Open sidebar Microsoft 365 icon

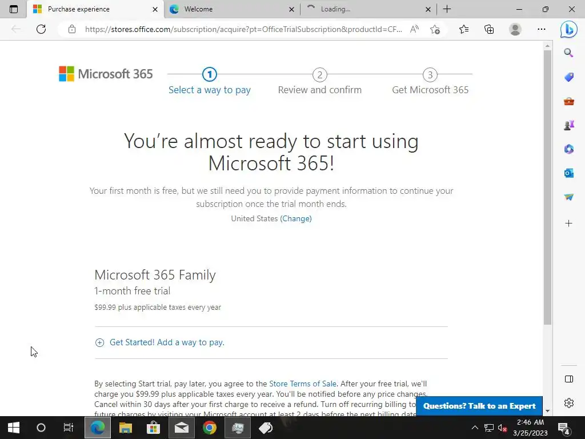click(568, 149)
